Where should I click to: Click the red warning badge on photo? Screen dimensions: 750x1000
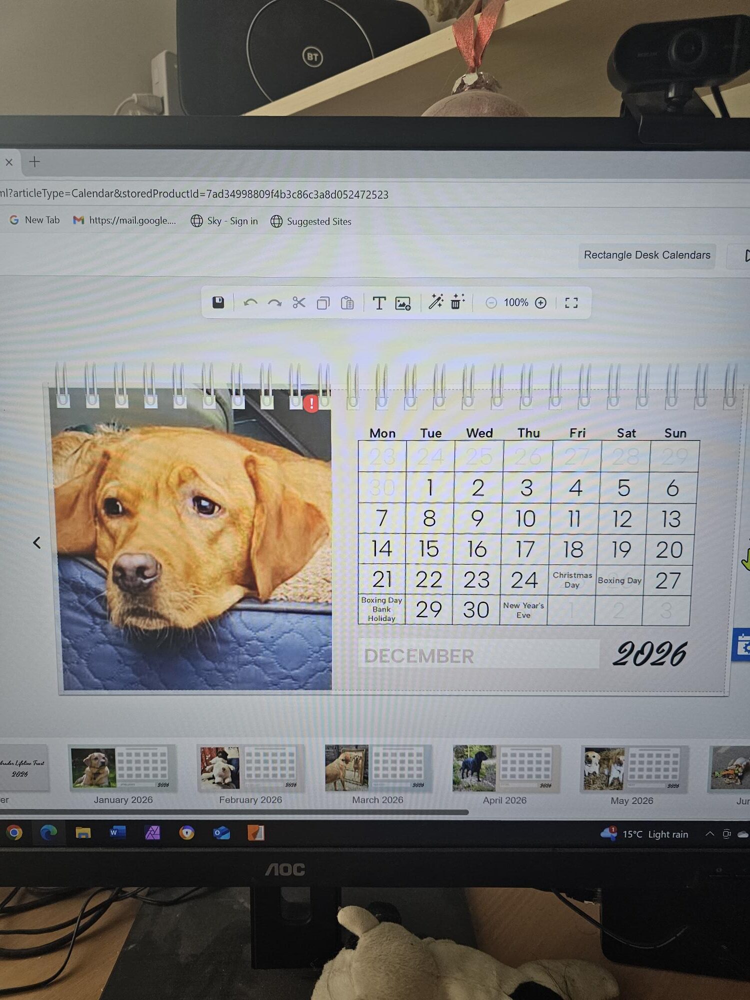[311, 403]
